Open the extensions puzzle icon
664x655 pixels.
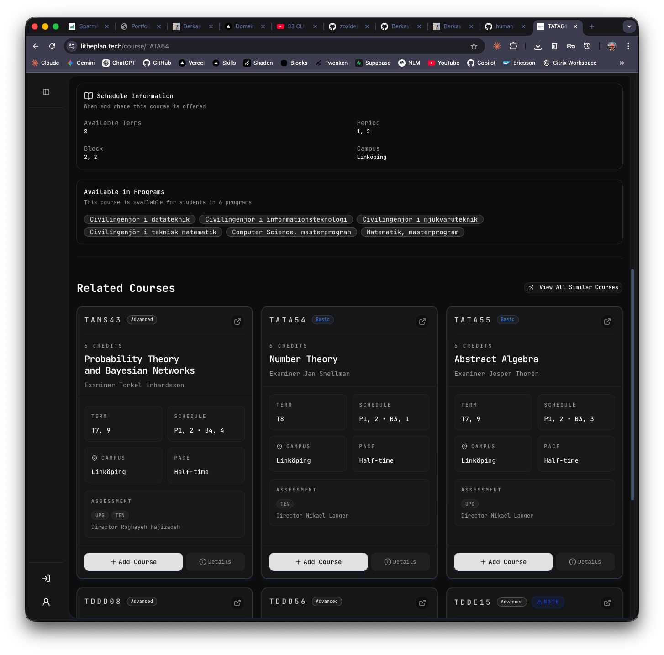tap(513, 46)
